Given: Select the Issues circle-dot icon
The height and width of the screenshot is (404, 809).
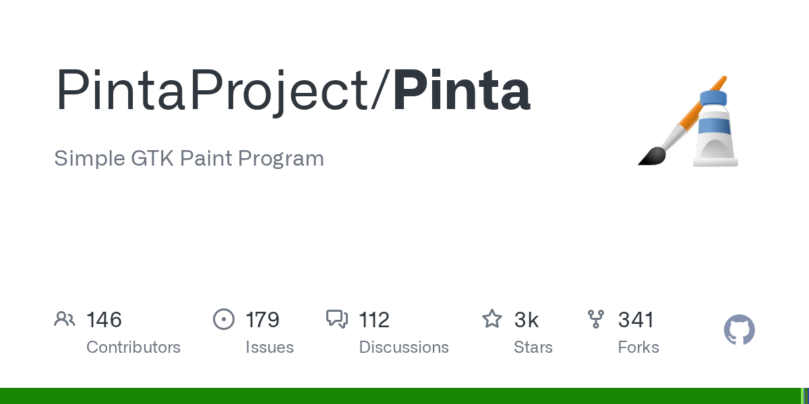Looking at the screenshot, I should (223, 319).
